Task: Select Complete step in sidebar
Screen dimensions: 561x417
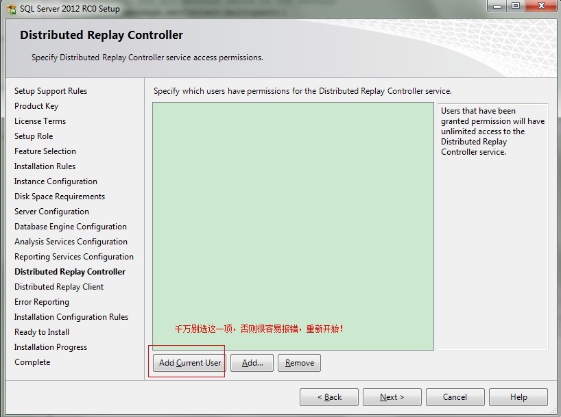Action: [x=32, y=362]
